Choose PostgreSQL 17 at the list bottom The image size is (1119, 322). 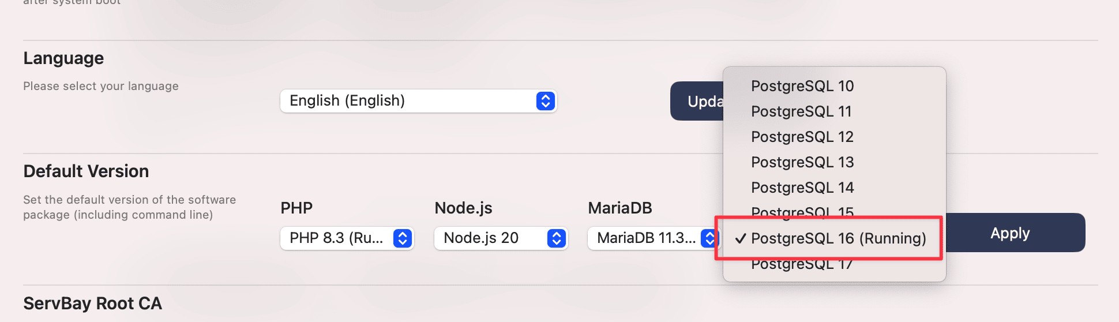(834, 265)
